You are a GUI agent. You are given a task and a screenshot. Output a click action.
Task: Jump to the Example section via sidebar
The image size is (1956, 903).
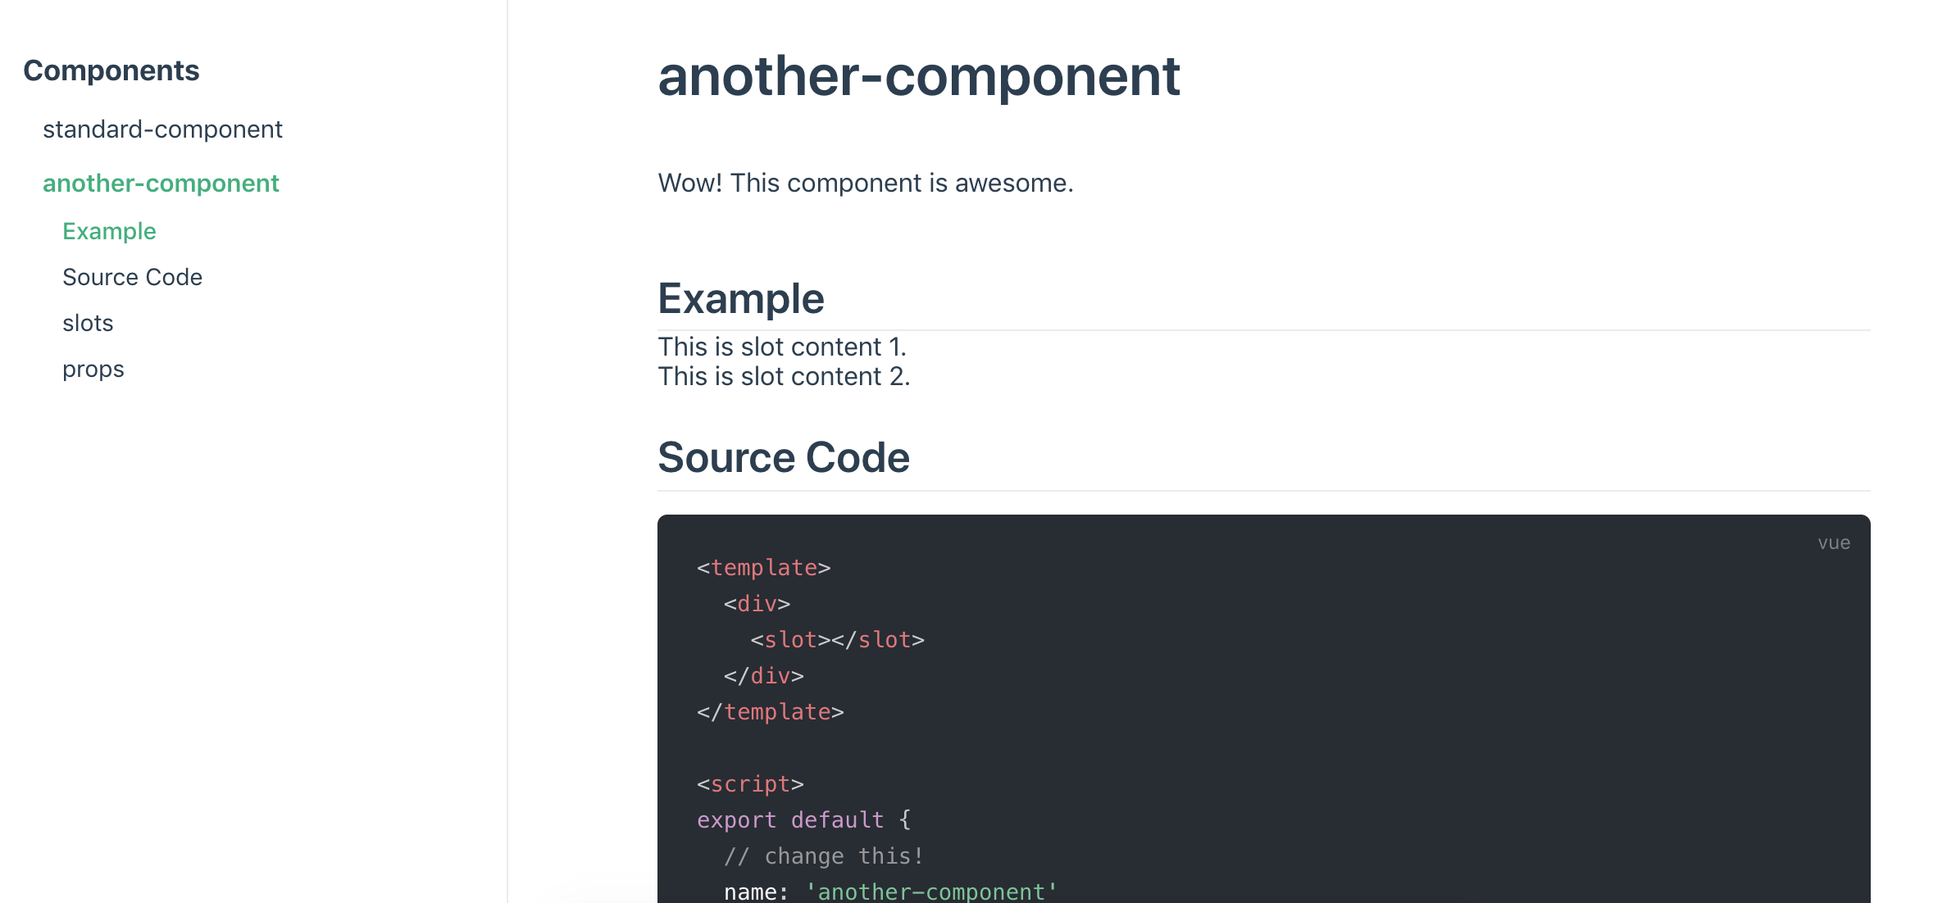pos(109,230)
